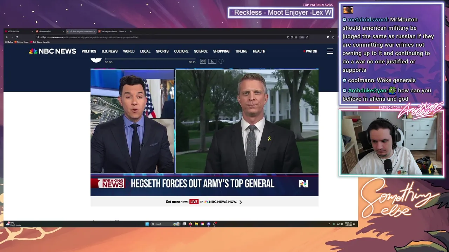The width and height of the screenshot is (449, 252).
Task: Open the Windows Start menu
Action: click(147, 224)
